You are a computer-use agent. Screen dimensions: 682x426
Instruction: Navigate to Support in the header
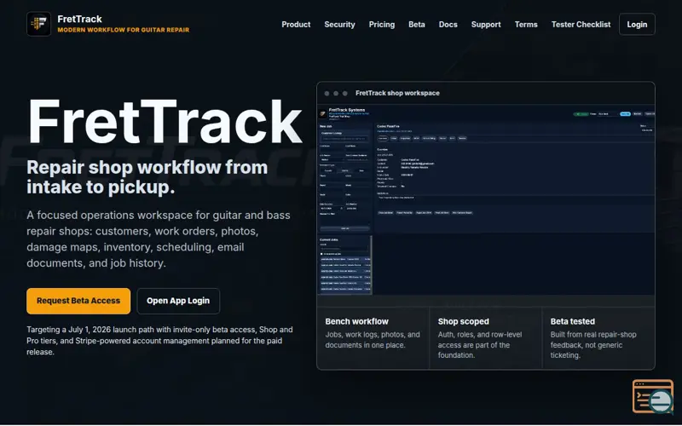486,25
